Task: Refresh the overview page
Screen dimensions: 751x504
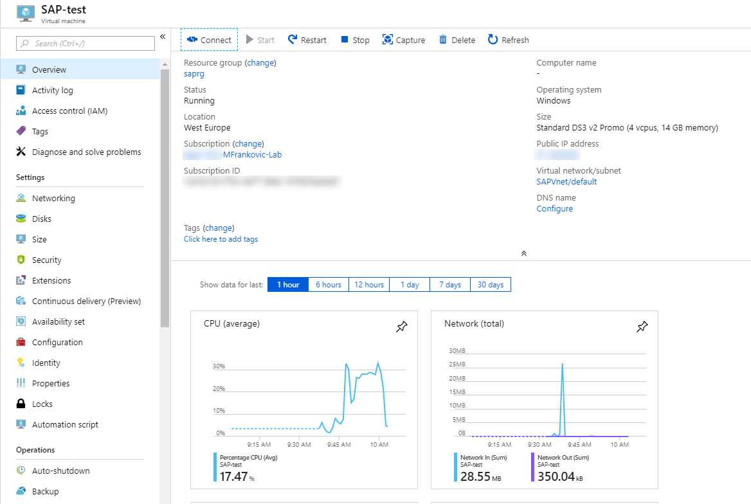Action: point(508,40)
